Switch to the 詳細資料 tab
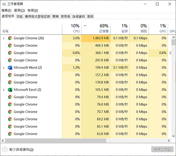The width and height of the screenshot is (176, 156). (79, 17)
